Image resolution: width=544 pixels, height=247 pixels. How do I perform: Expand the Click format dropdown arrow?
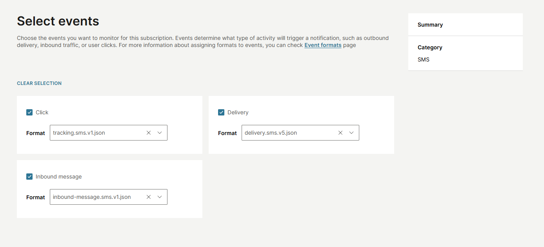[x=160, y=133]
